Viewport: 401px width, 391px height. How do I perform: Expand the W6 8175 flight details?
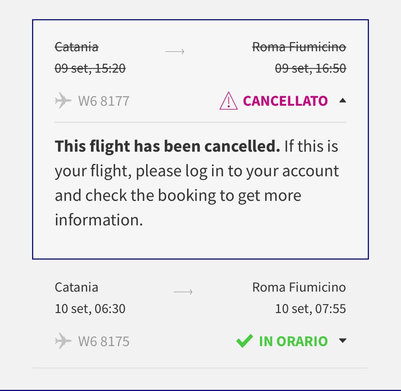coord(343,341)
